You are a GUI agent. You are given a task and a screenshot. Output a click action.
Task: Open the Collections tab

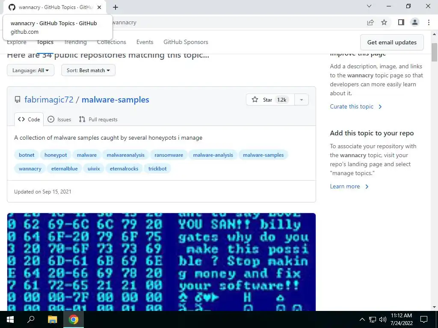click(112, 42)
